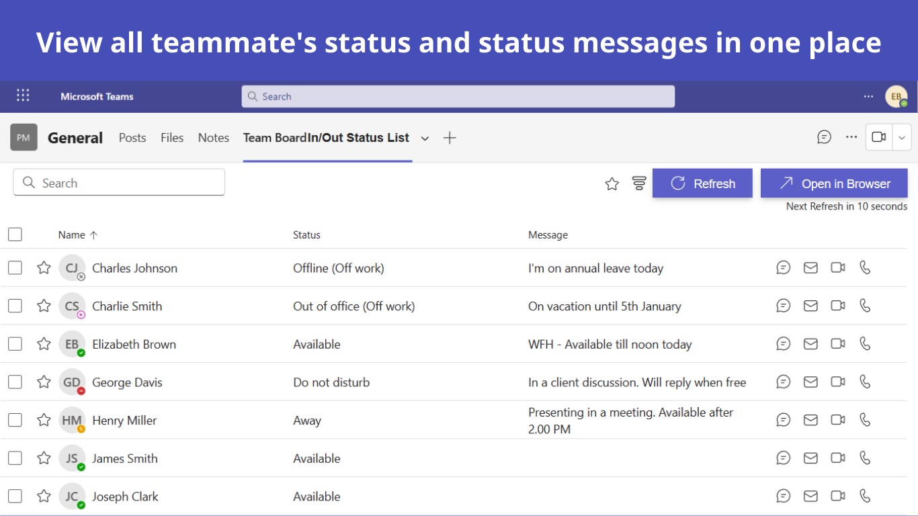This screenshot has width=918, height=516.
Task: Switch to the Files tab
Action: click(172, 138)
